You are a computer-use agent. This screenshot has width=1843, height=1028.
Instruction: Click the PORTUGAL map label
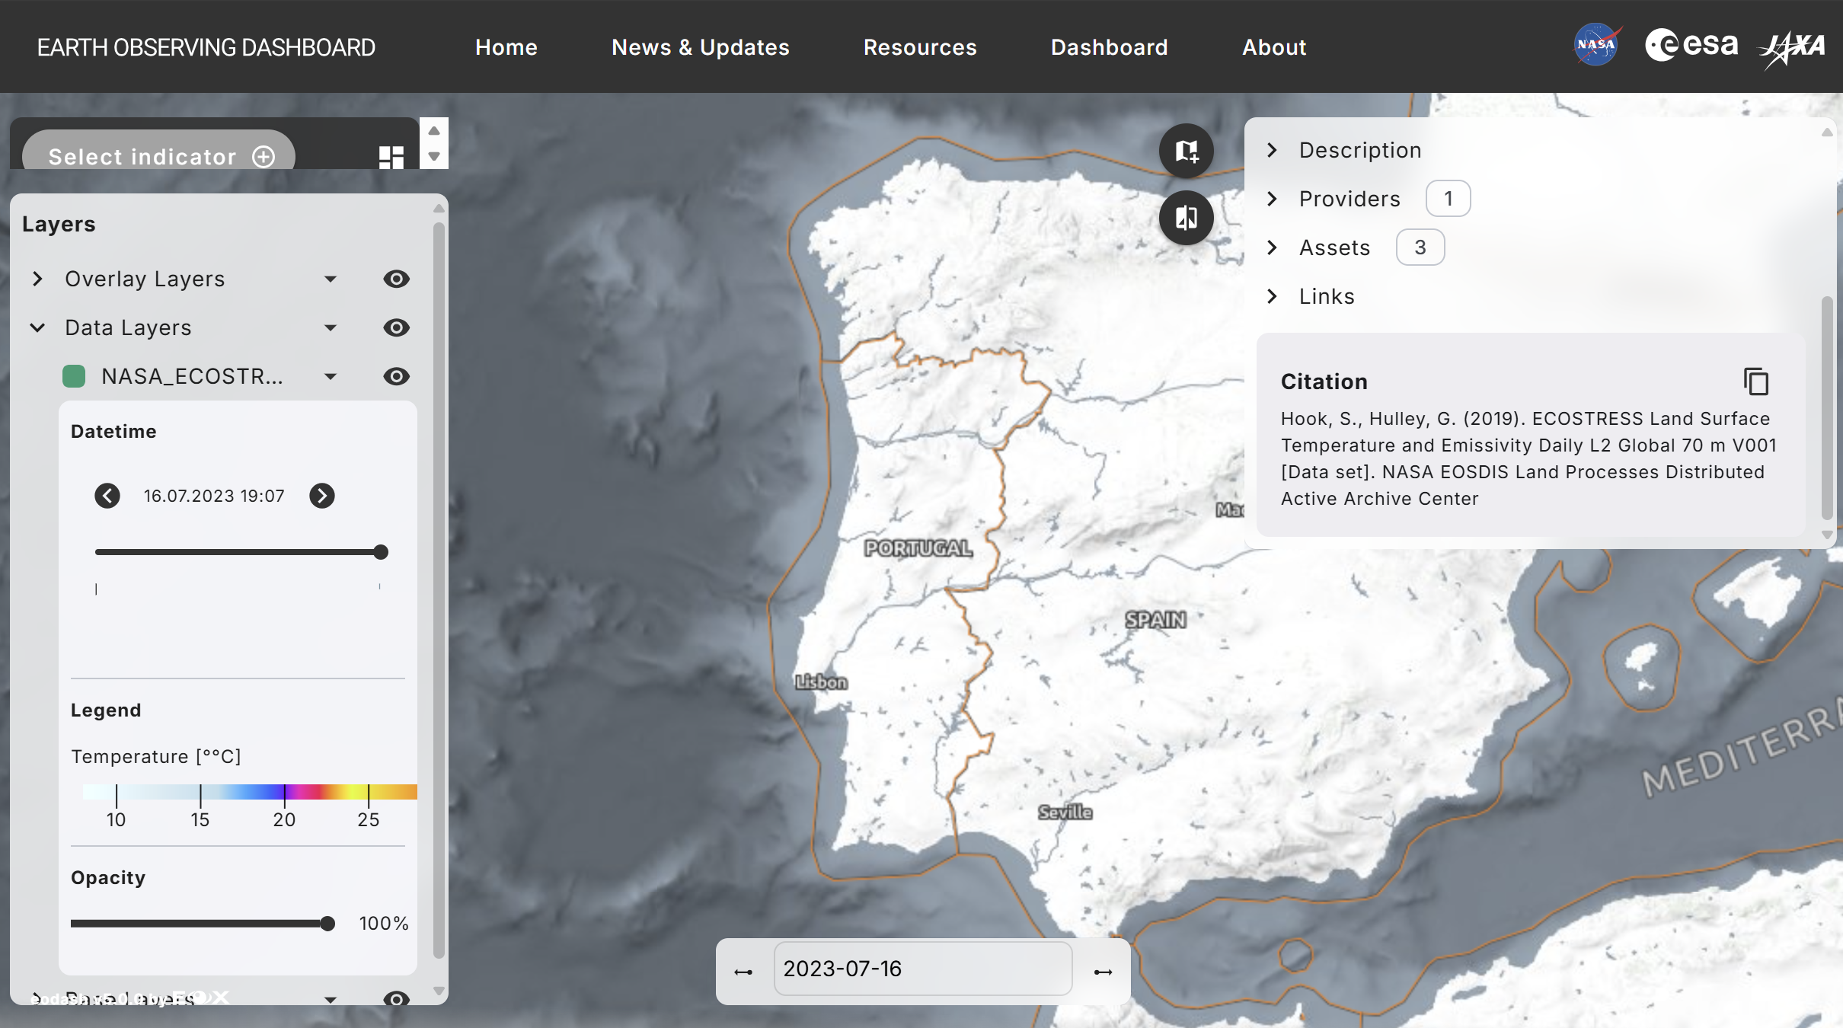[x=918, y=548]
